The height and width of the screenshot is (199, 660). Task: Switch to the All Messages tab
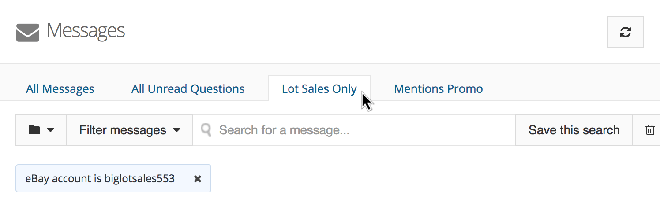(x=60, y=89)
